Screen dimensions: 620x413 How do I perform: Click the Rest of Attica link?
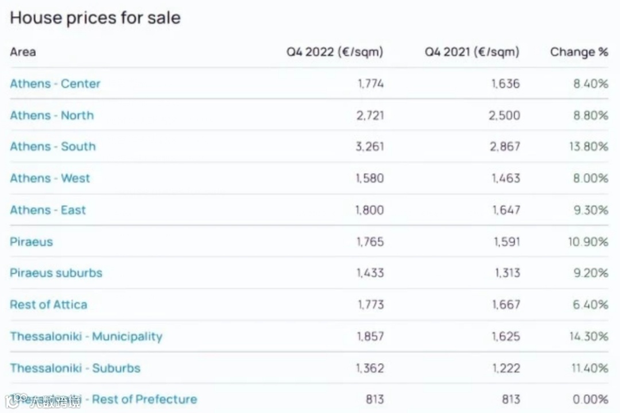click(48, 304)
